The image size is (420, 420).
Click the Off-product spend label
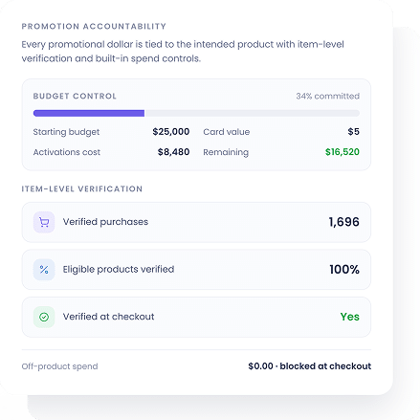pos(59,366)
